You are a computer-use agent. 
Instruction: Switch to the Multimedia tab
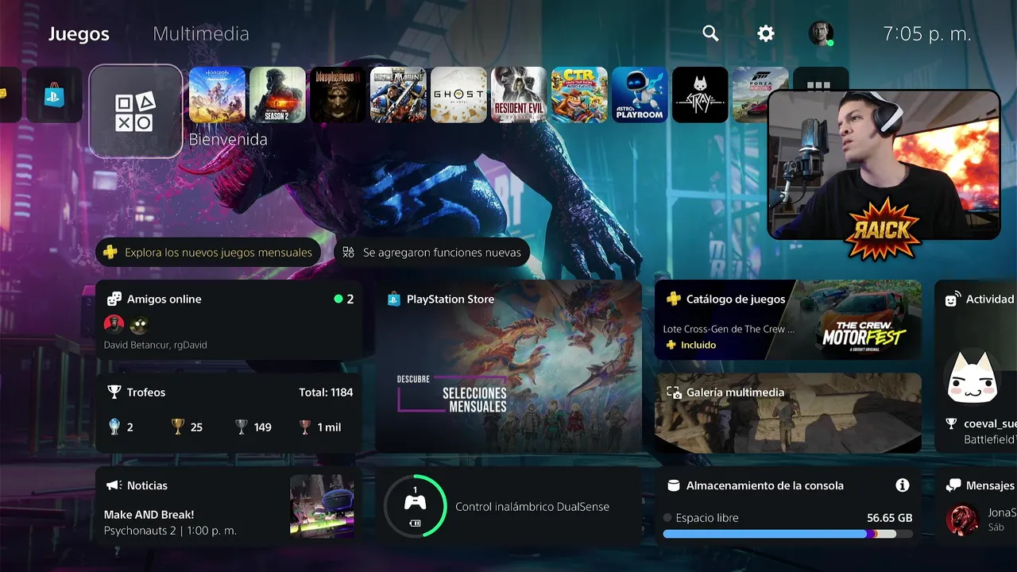pyautogui.click(x=201, y=34)
